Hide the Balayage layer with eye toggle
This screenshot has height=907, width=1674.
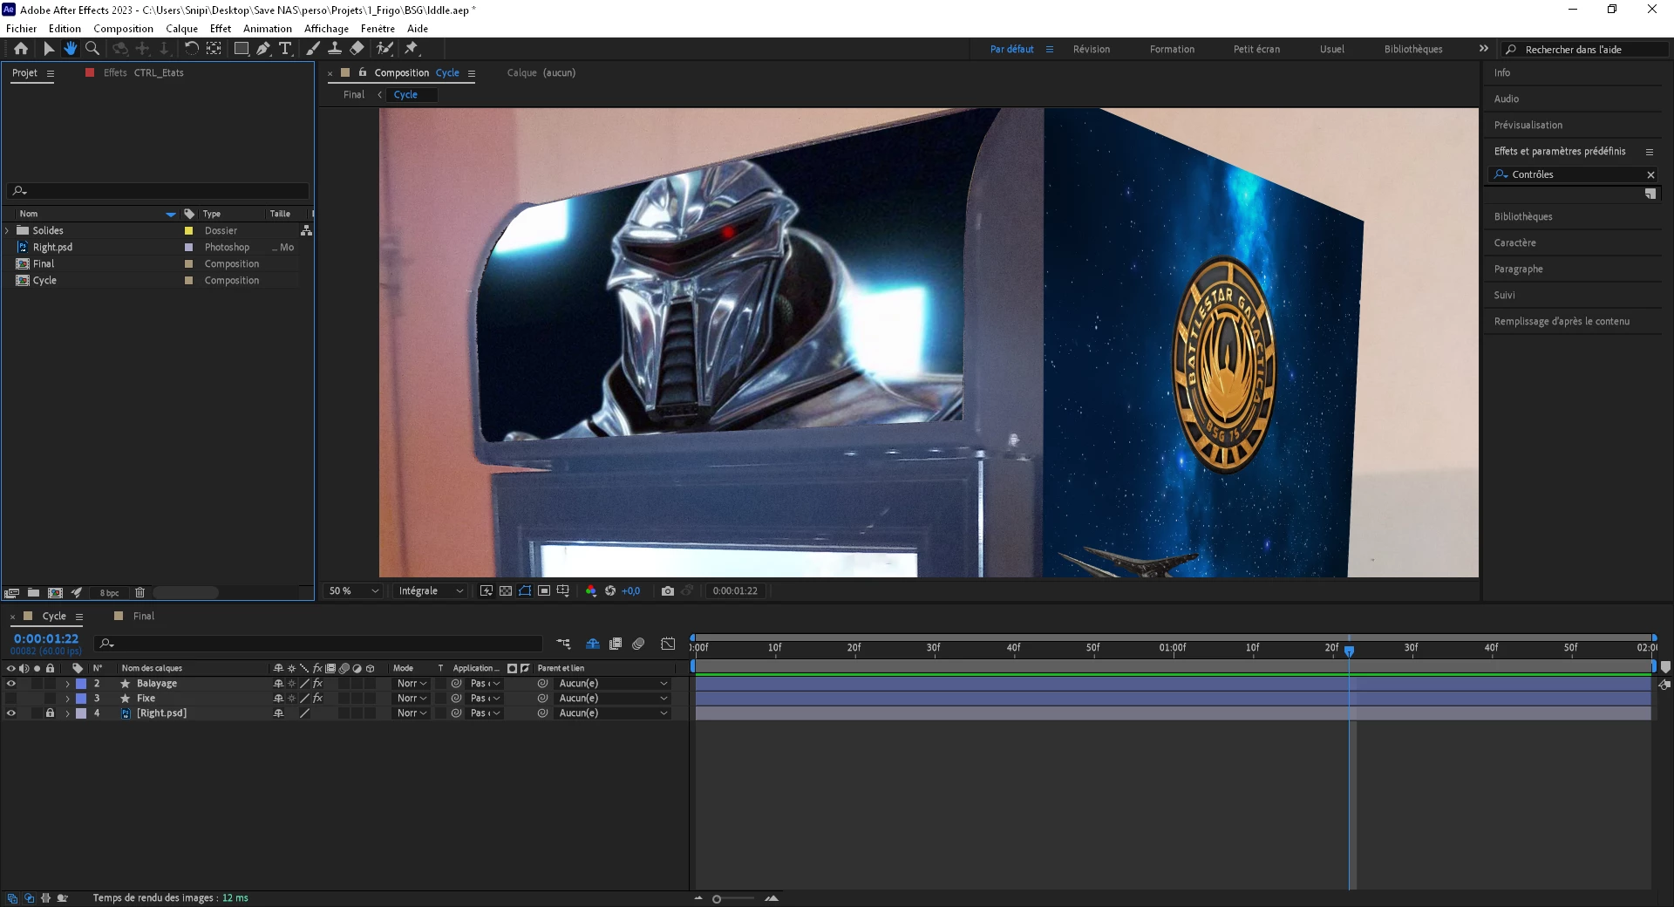(11, 684)
